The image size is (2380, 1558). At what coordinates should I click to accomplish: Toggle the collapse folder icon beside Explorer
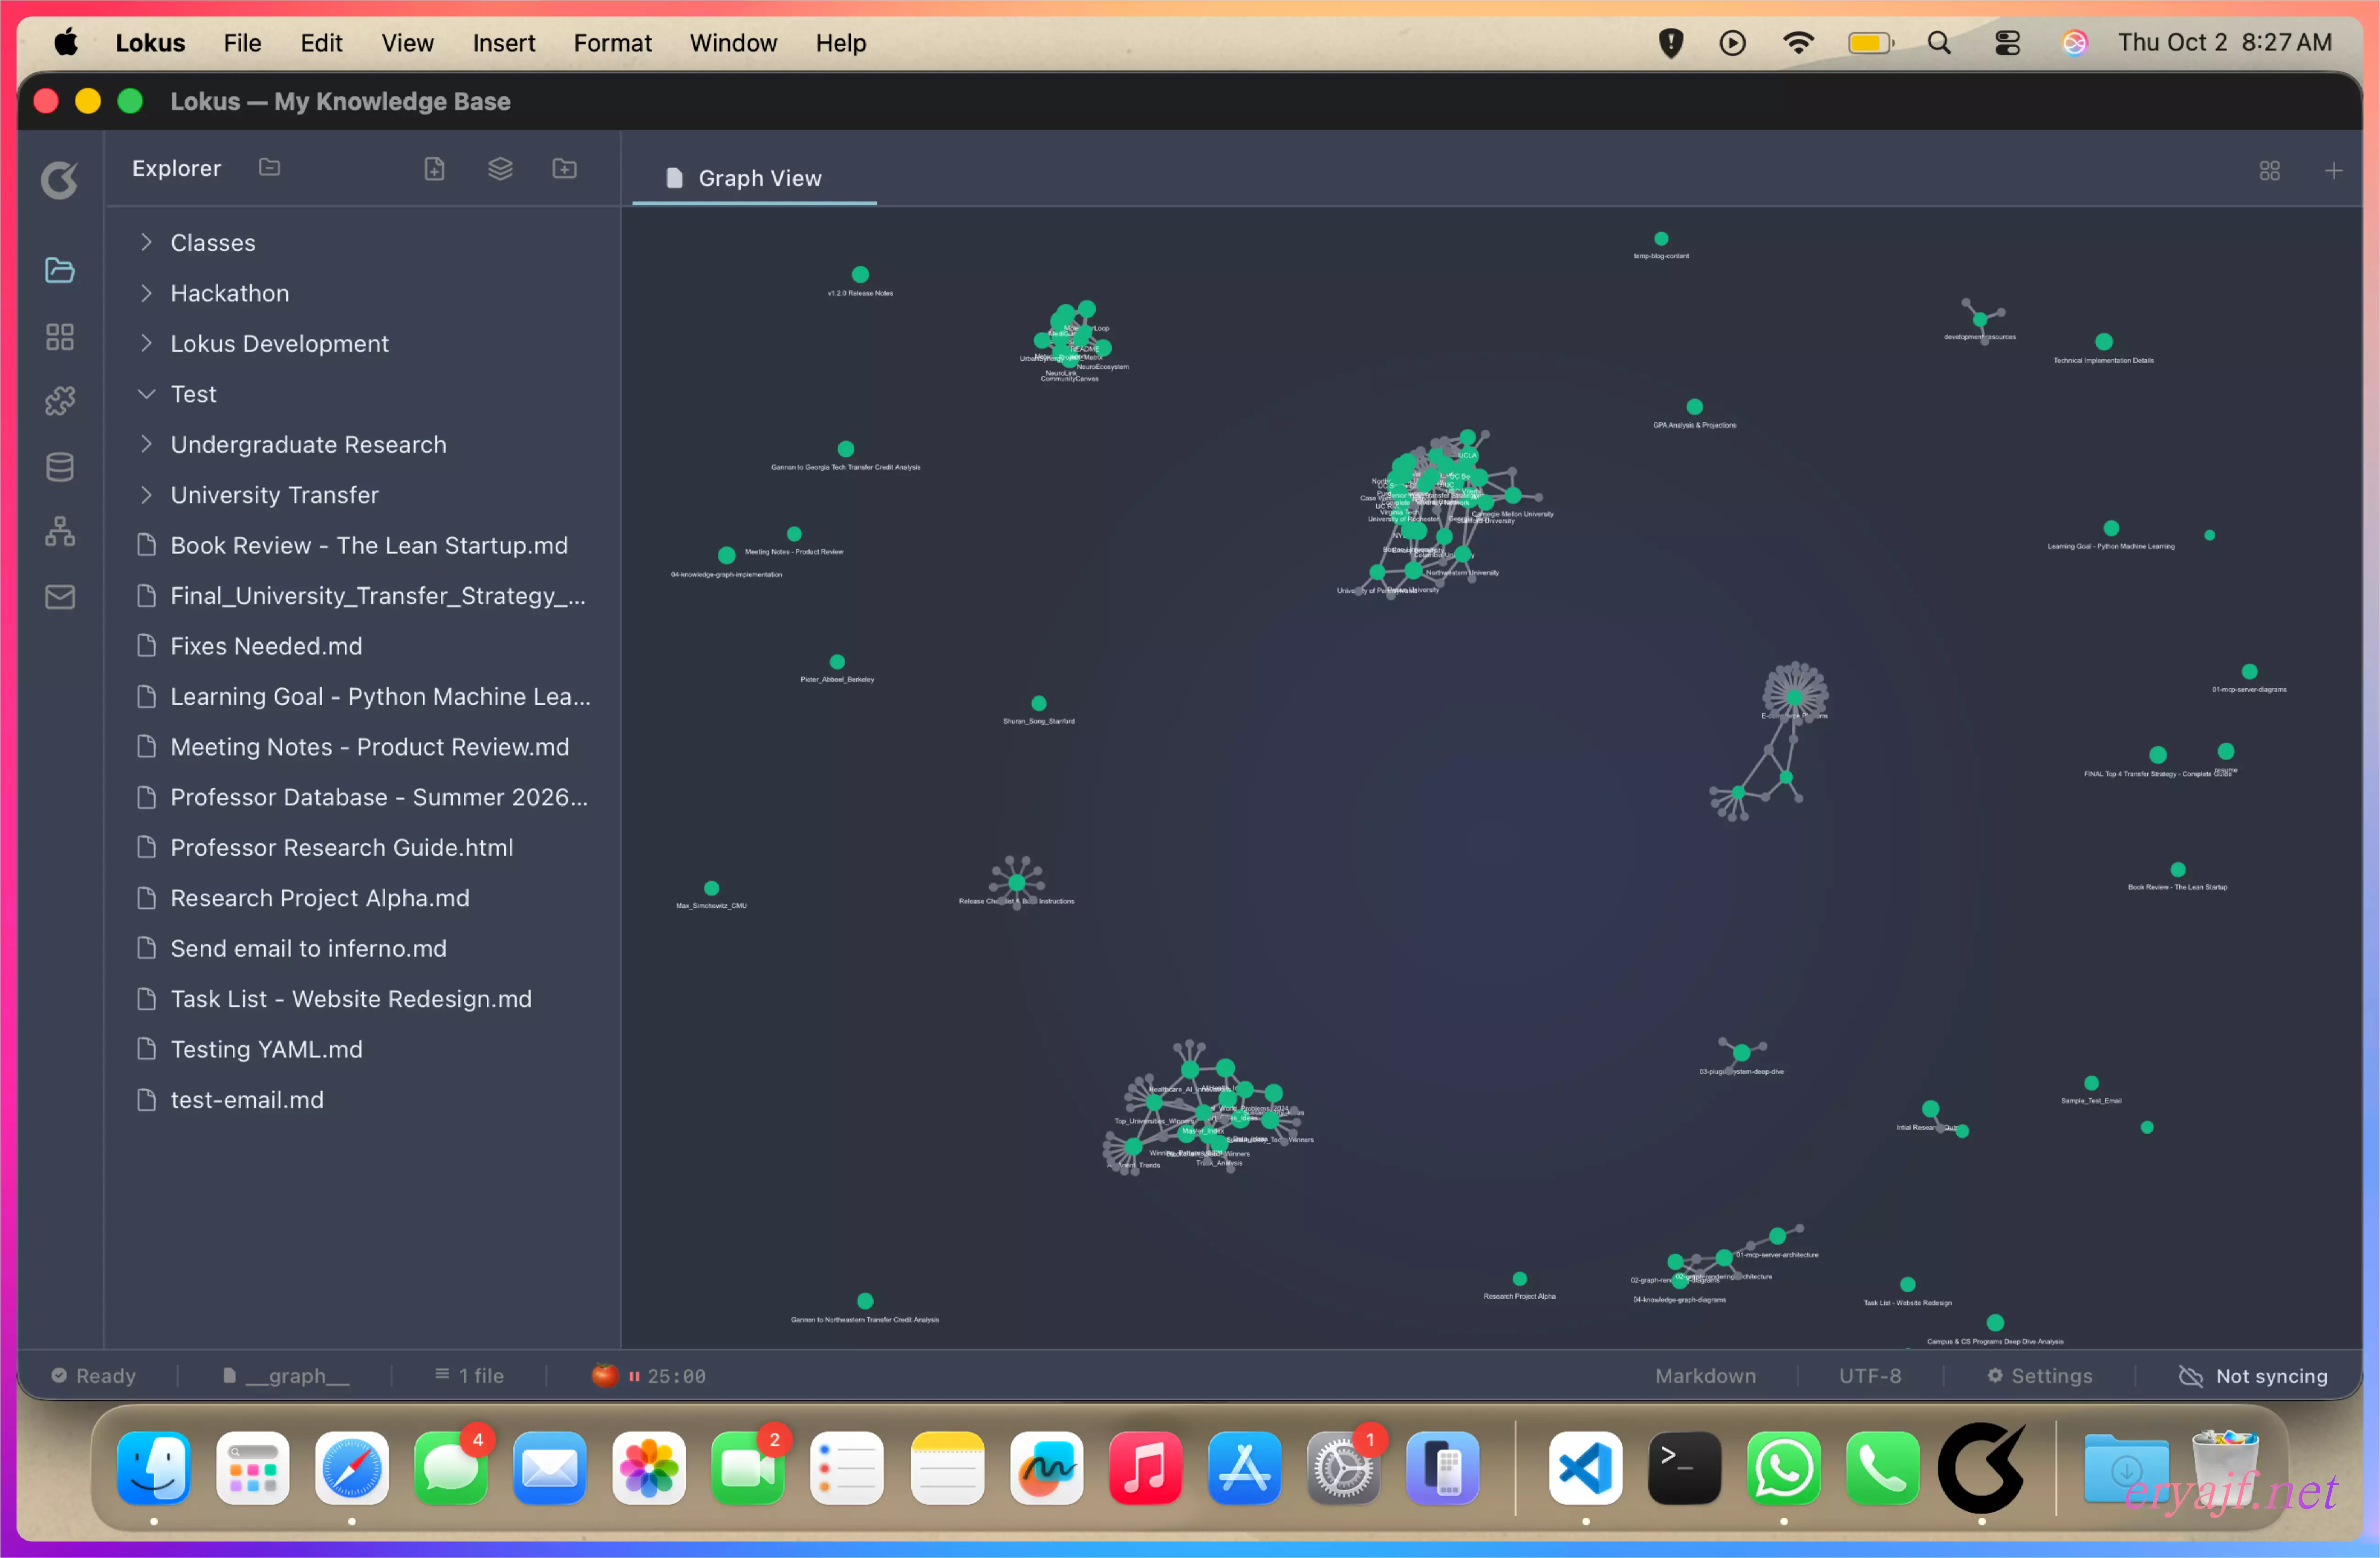(x=269, y=168)
